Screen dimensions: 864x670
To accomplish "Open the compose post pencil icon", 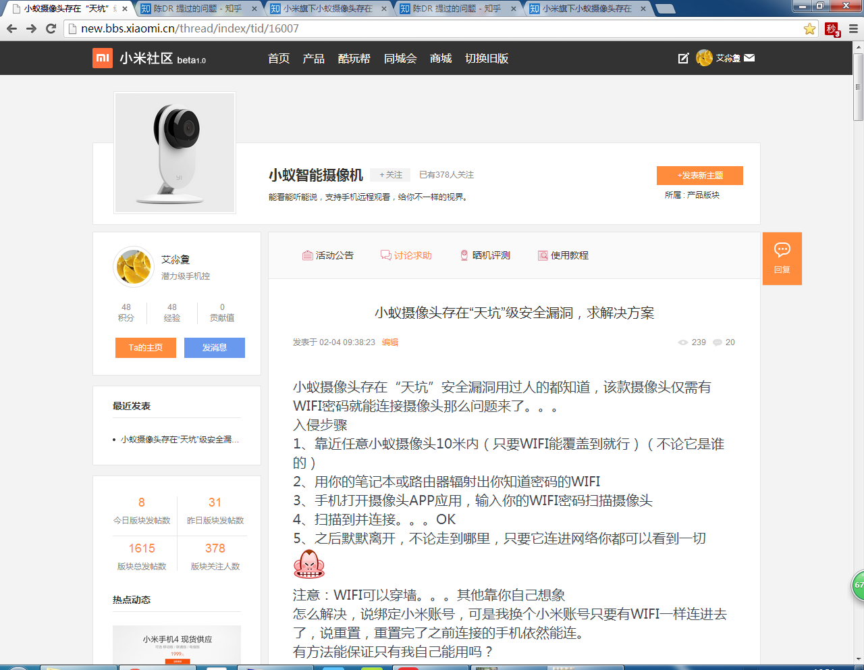I will pos(684,58).
